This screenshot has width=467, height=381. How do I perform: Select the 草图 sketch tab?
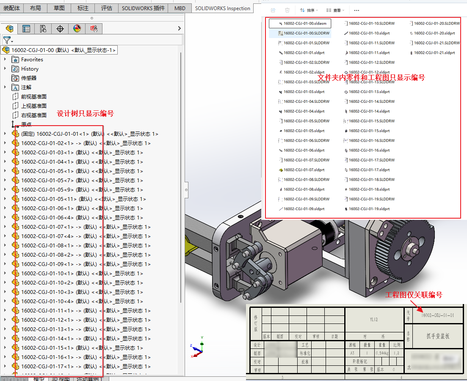(59, 8)
